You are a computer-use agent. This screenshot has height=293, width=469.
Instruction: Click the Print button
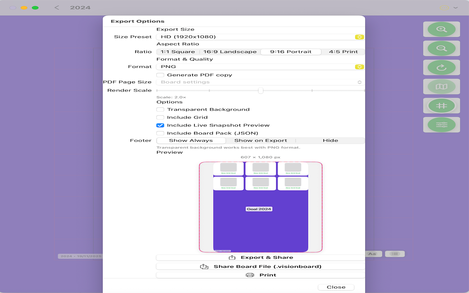260,275
